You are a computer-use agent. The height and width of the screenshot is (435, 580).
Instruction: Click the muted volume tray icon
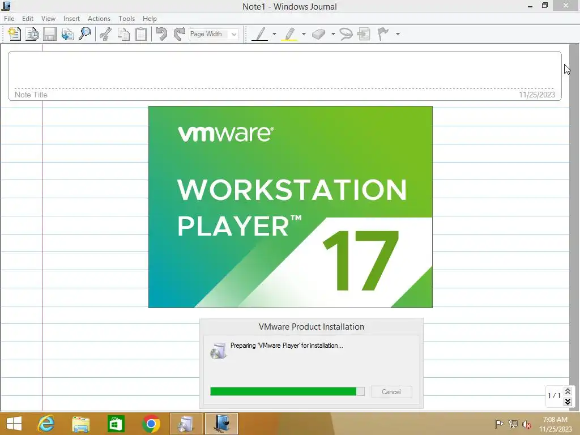[x=527, y=424]
